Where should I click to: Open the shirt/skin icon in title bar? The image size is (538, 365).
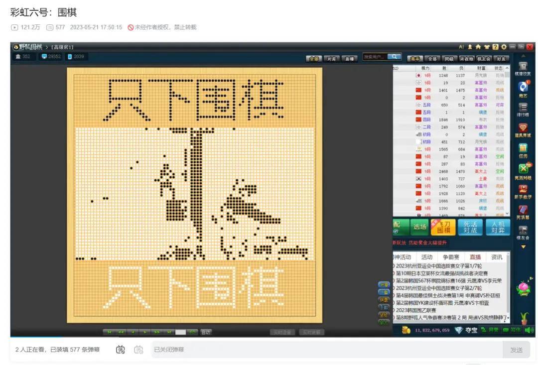(487, 47)
